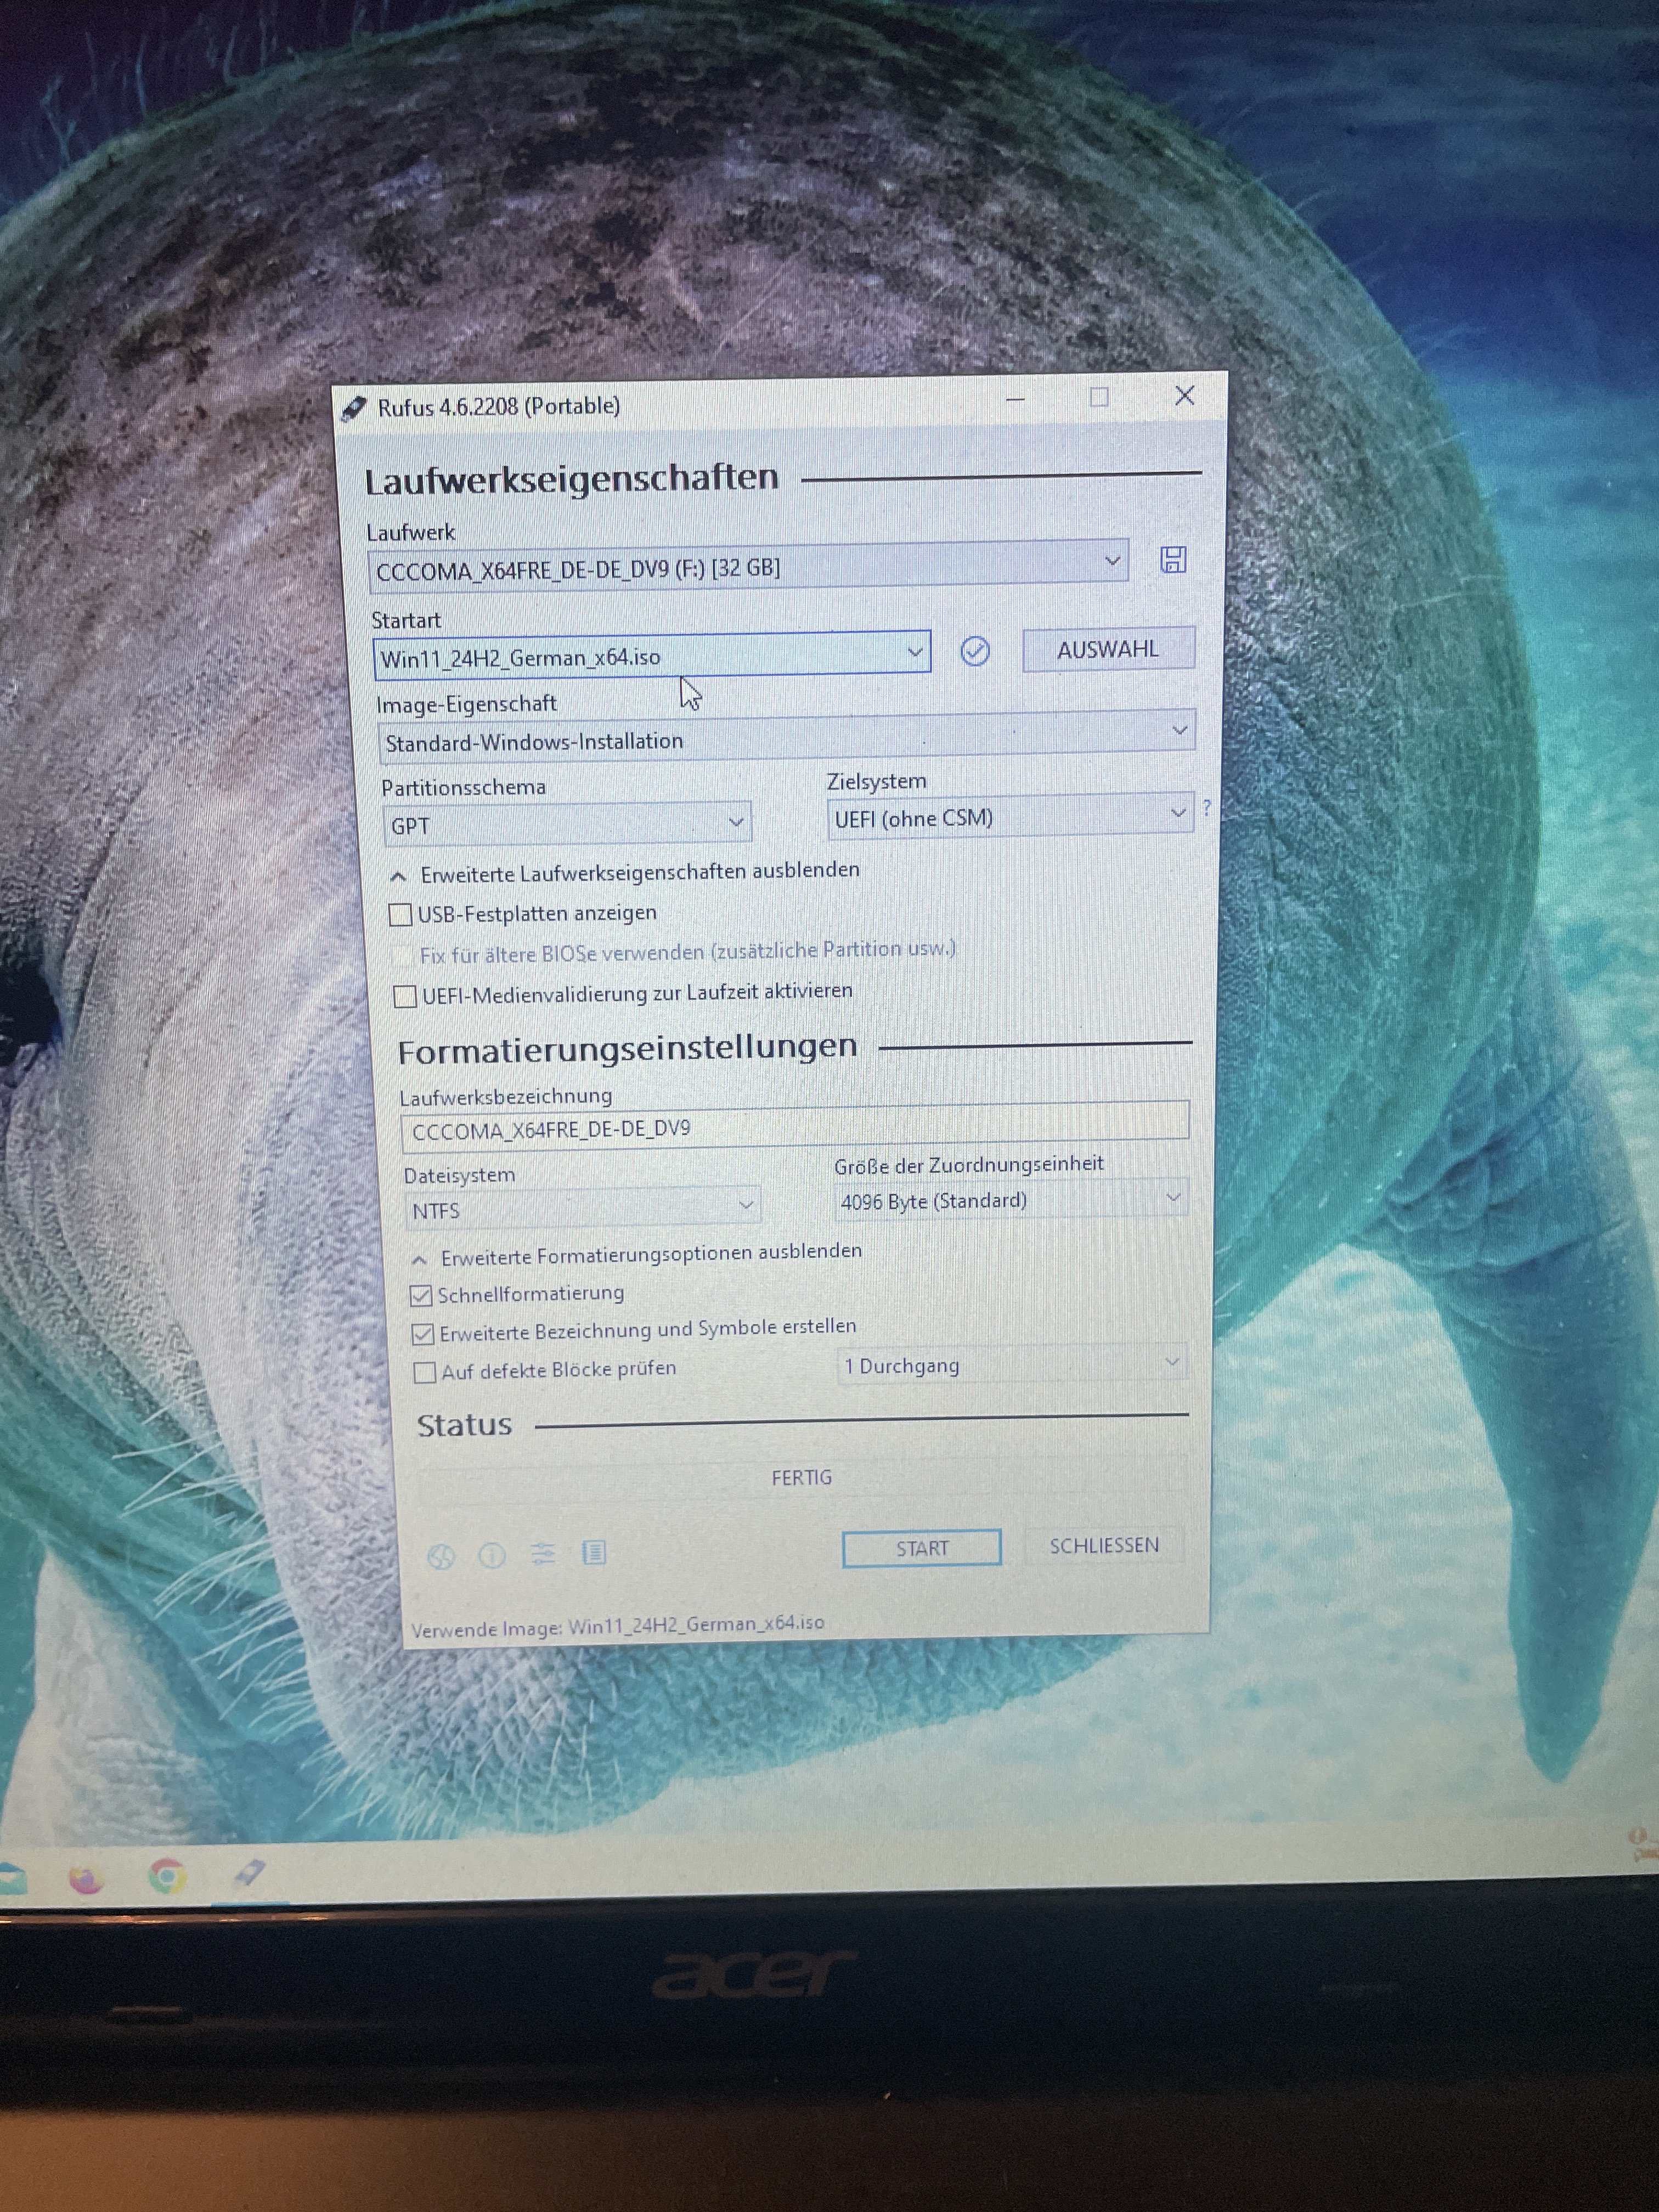Open the Laufwerk drive dropdown
1659x2212 pixels.
tap(748, 566)
